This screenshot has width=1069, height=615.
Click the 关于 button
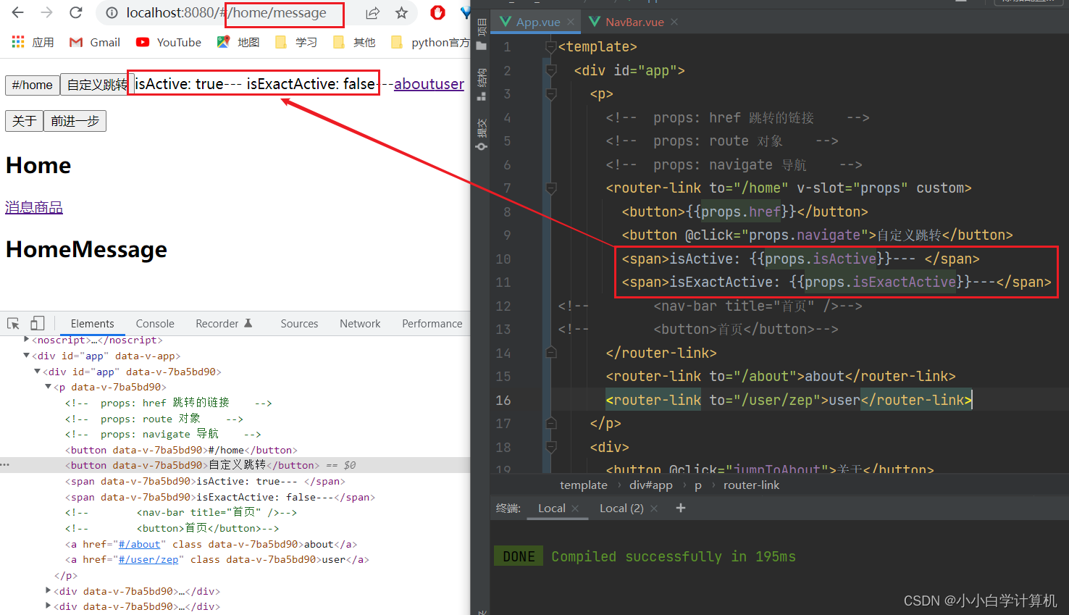tap(24, 121)
